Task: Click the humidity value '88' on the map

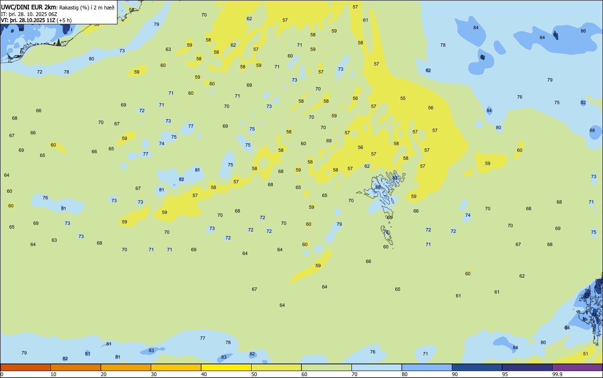Action: (592, 131)
